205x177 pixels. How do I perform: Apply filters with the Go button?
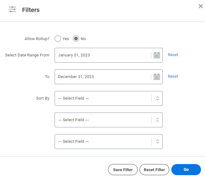[x=186, y=170]
